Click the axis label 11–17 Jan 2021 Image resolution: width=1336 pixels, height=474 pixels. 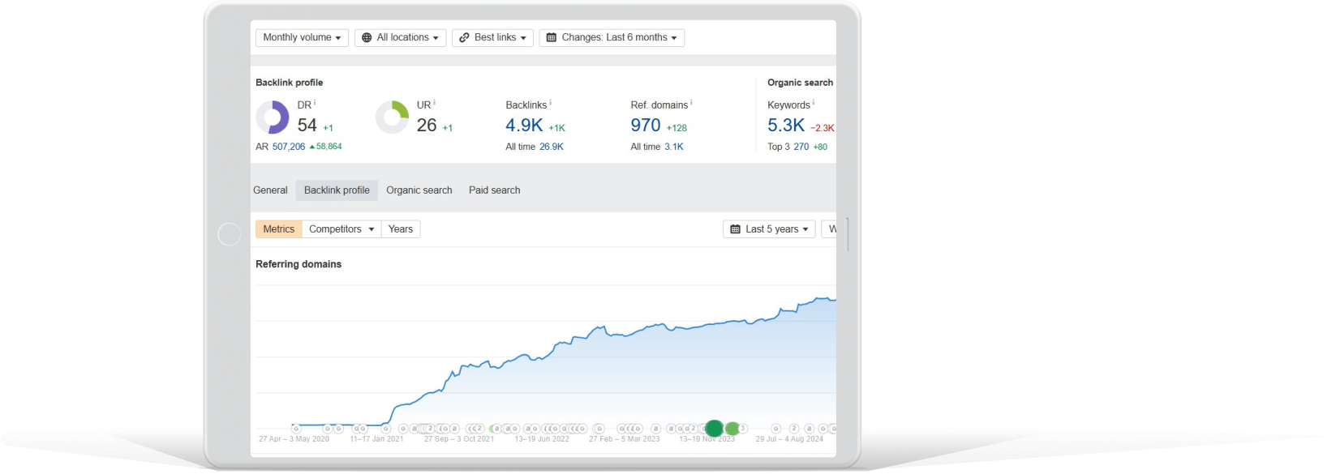pos(376,439)
